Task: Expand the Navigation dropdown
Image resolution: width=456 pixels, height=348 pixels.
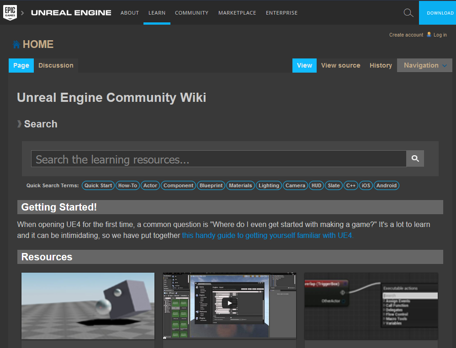Action: (424, 65)
